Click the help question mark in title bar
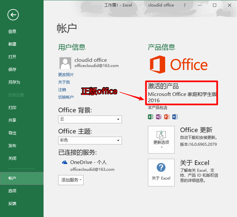The image size is (237, 217). click(x=185, y=5)
